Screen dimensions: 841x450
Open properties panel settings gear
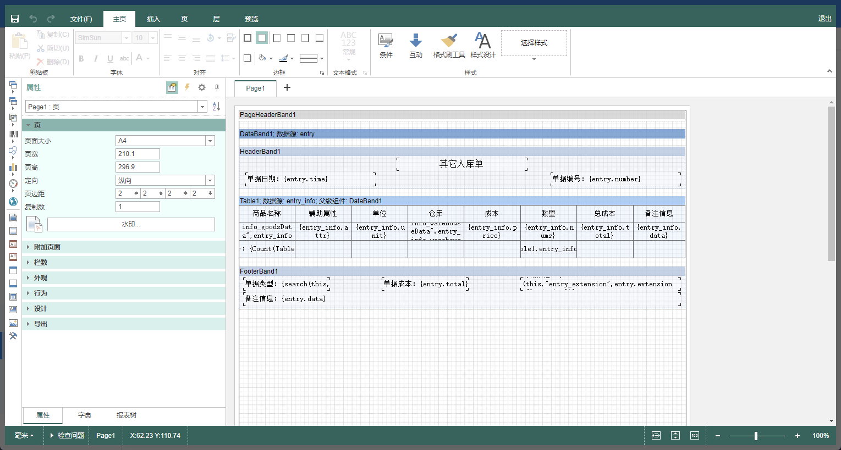[202, 87]
